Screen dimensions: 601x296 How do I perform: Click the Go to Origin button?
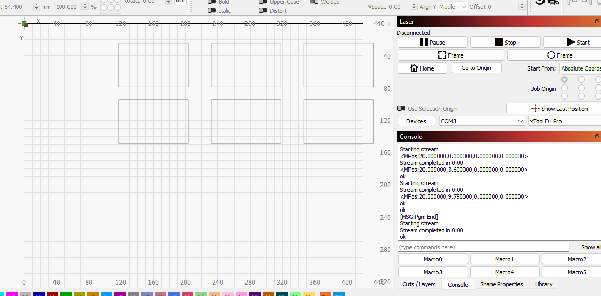click(x=476, y=68)
